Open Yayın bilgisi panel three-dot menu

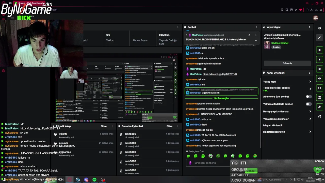pos(309,27)
